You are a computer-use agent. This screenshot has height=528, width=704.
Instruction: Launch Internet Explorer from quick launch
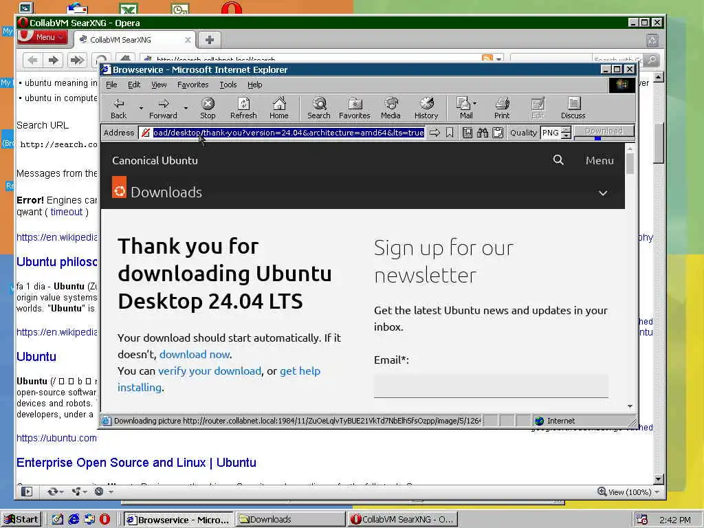(74, 520)
